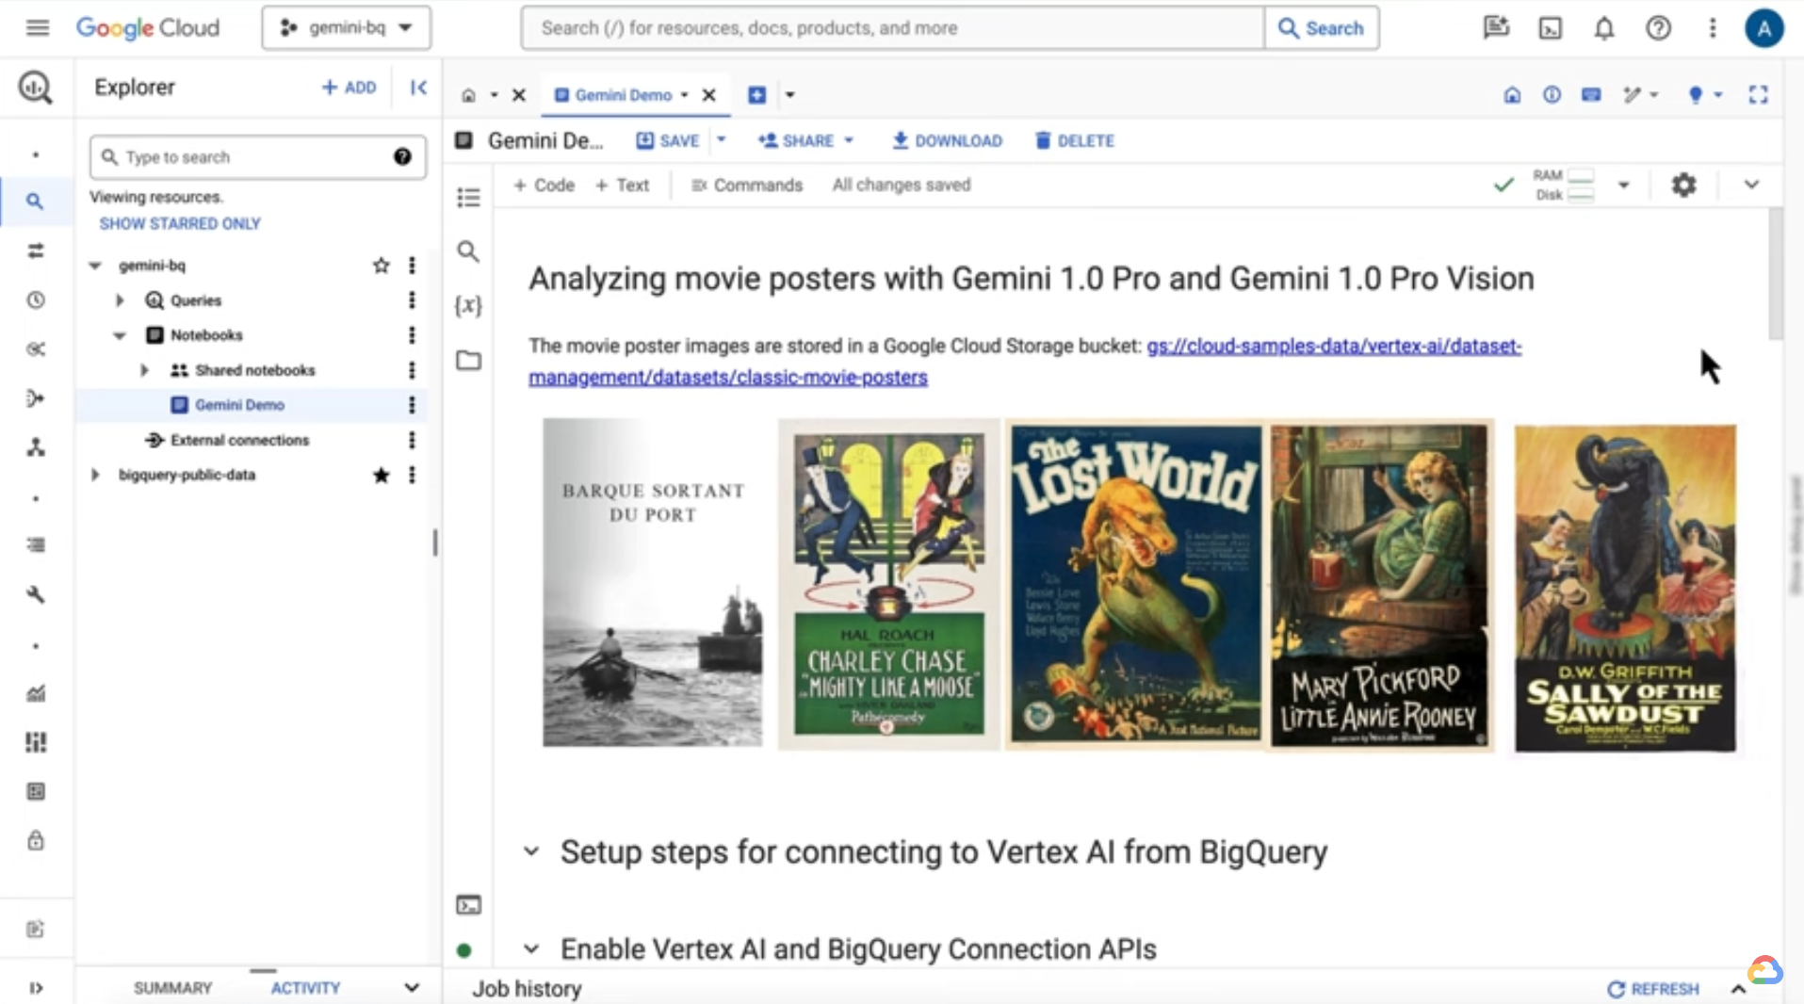Show notebook table of contents icon
The height and width of the screenshot is (1004, 1804).
468,198
